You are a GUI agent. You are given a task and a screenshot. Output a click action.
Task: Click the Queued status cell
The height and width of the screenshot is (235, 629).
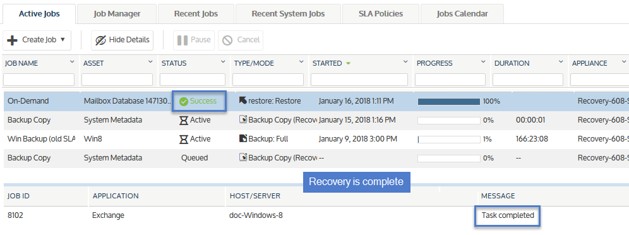(195, 158)
